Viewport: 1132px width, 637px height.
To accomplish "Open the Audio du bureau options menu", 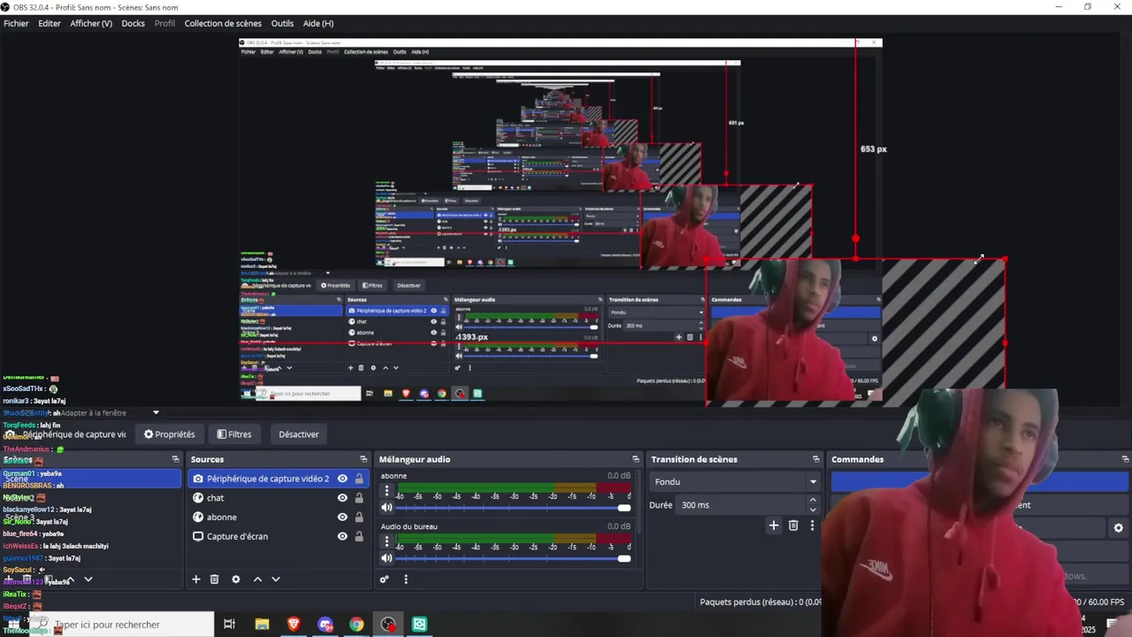I will pyautogui.click(x=386, y=541).
